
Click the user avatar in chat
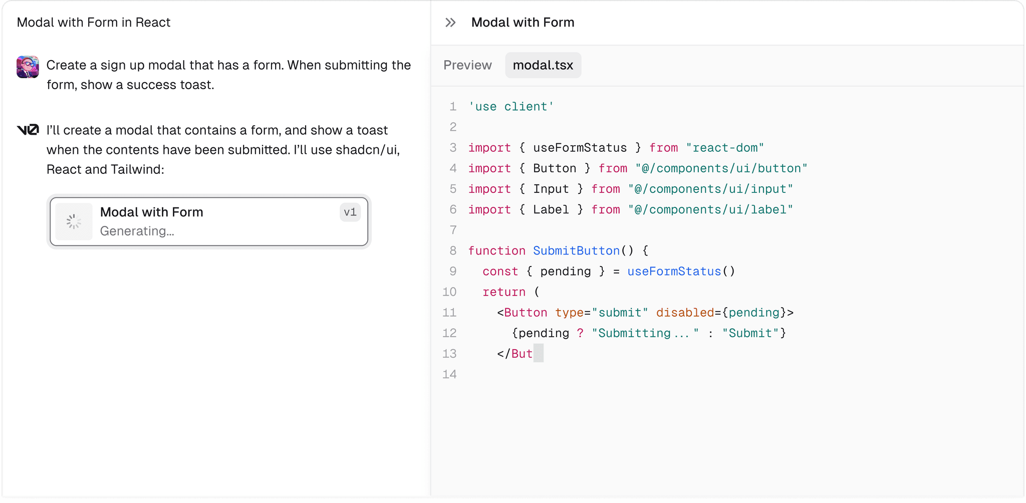28,67
